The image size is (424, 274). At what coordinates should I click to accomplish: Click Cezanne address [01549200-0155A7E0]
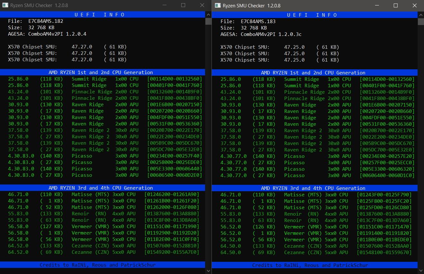(172, 252)
